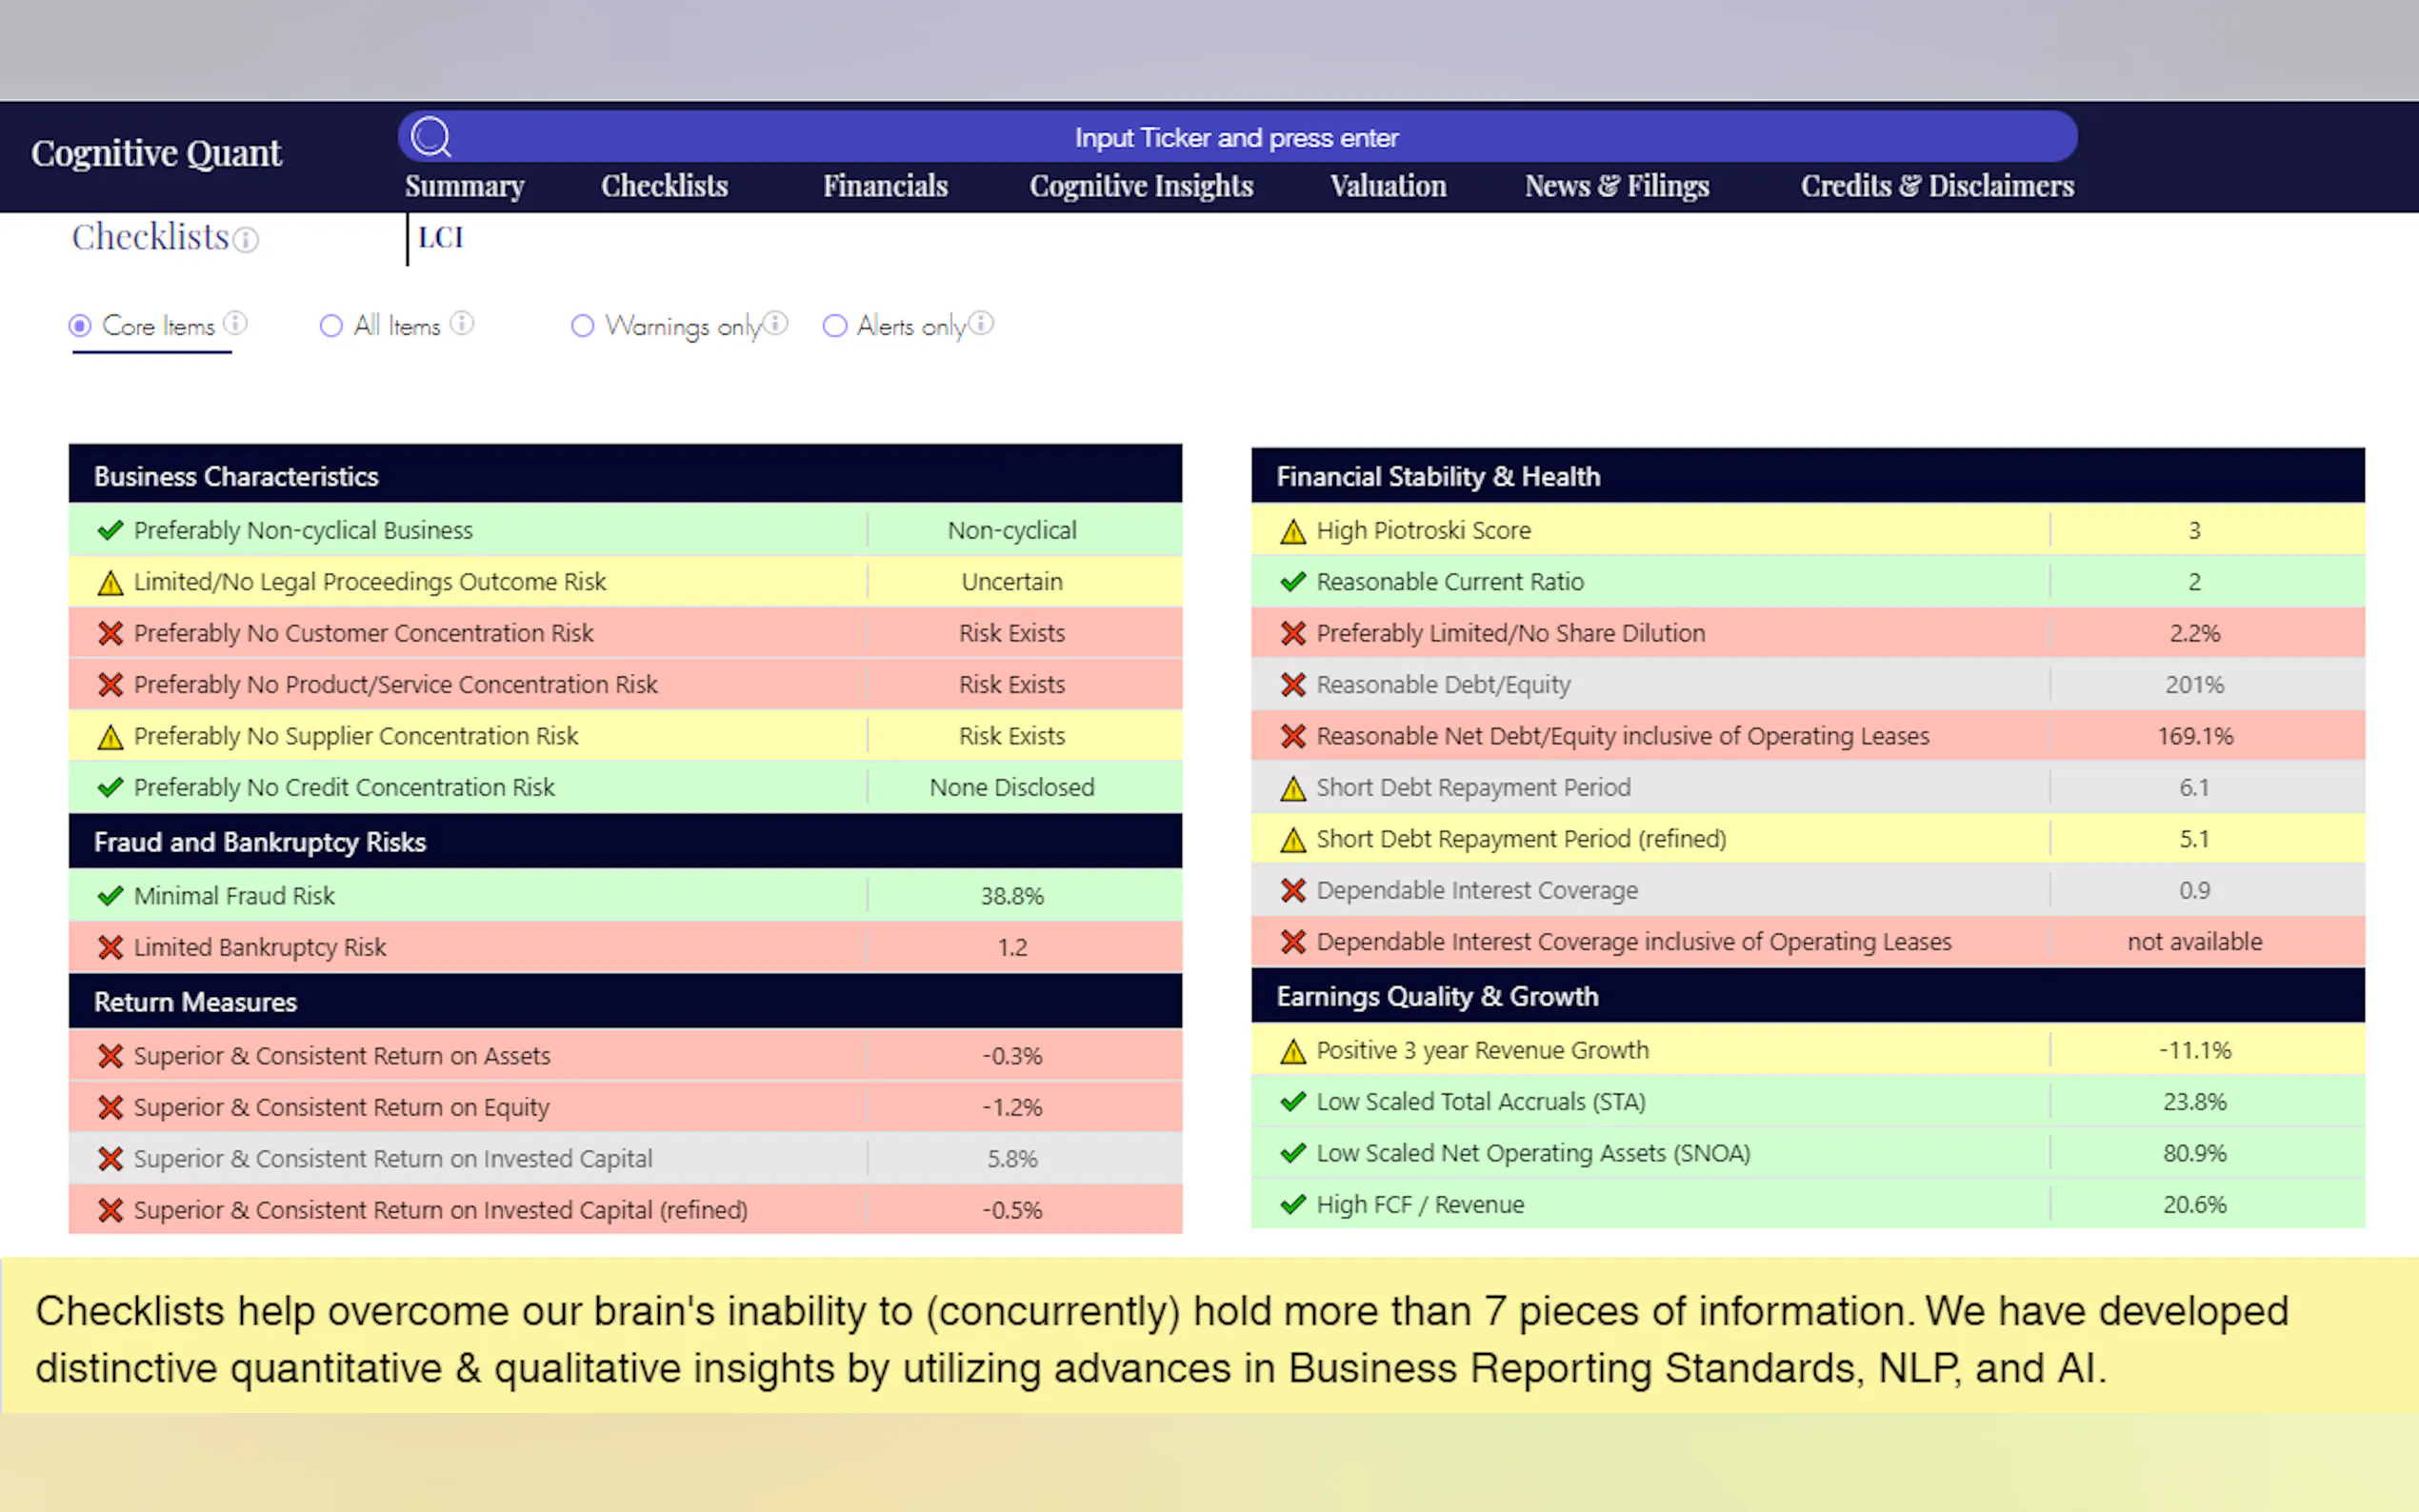Screen dimensions: 2419x1512
Task: Click red X icon for Limited Bankruptcy Risk
Action: coord(110,947)
